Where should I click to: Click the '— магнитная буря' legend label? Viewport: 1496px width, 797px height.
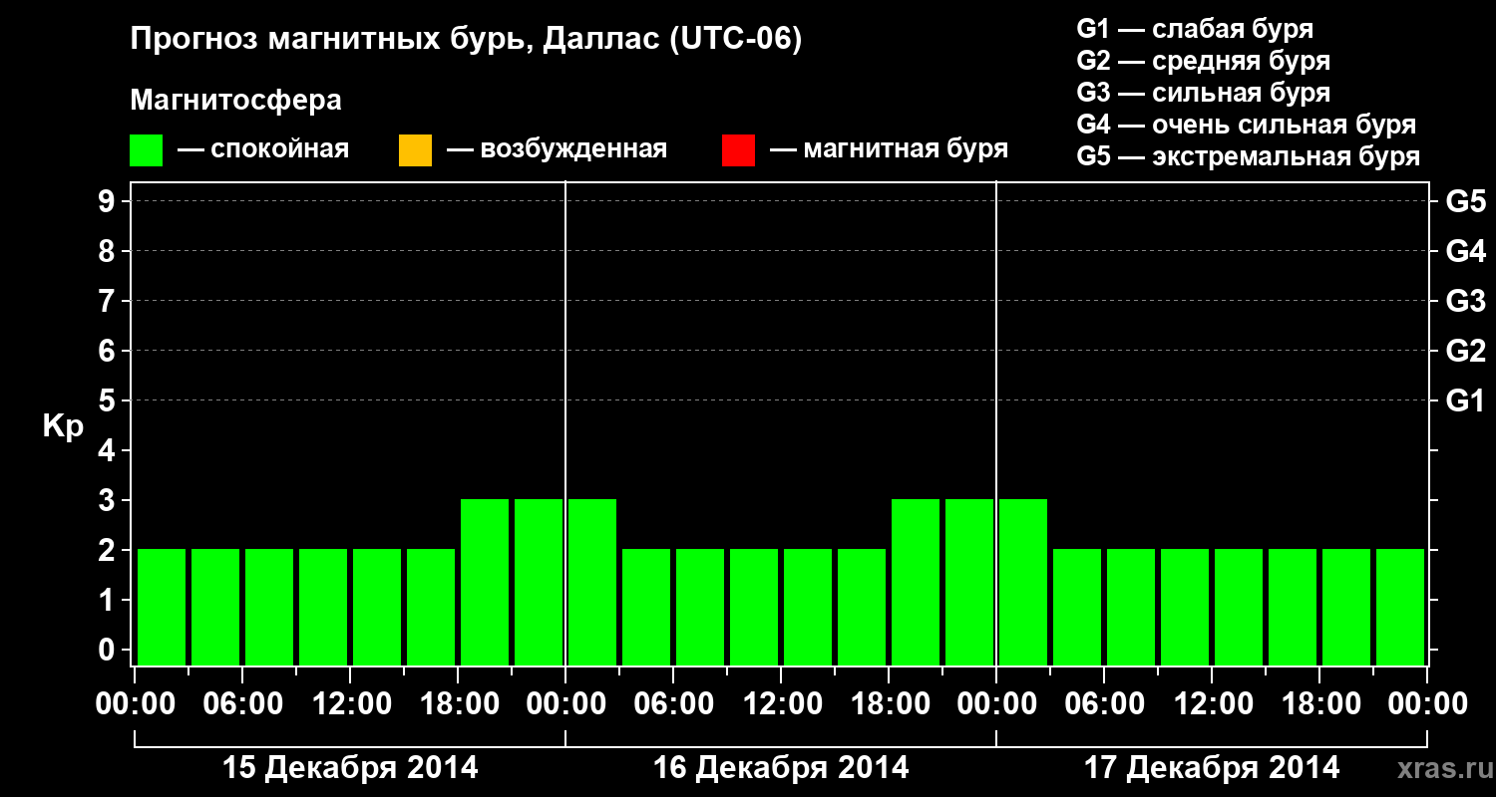click(x=890, y=149)
